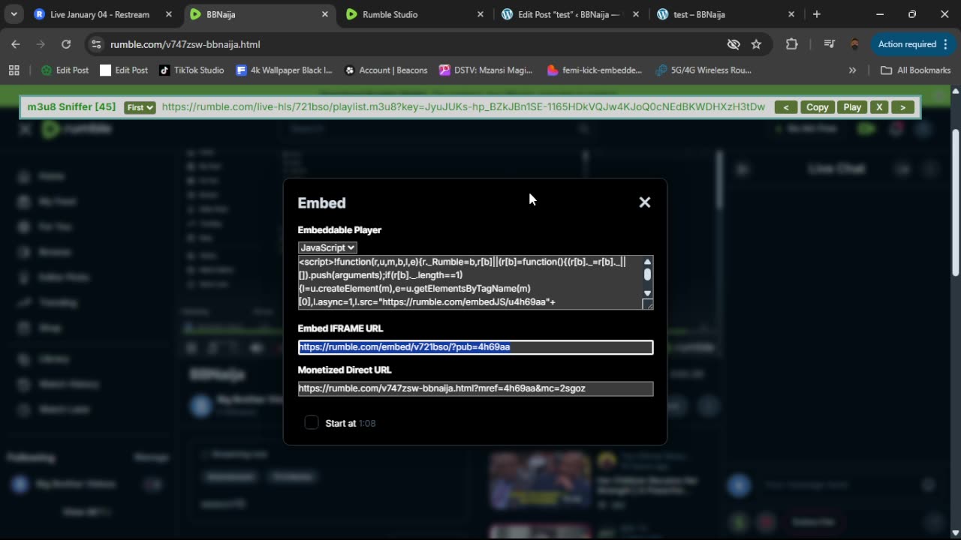Screen dimensions: 961x540
Task: Open the tab search dropdown
Action: 14,14
